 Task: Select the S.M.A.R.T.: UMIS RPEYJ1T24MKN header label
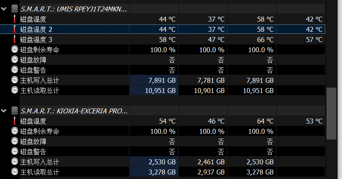pyautogui.click(x=74, y=9)
